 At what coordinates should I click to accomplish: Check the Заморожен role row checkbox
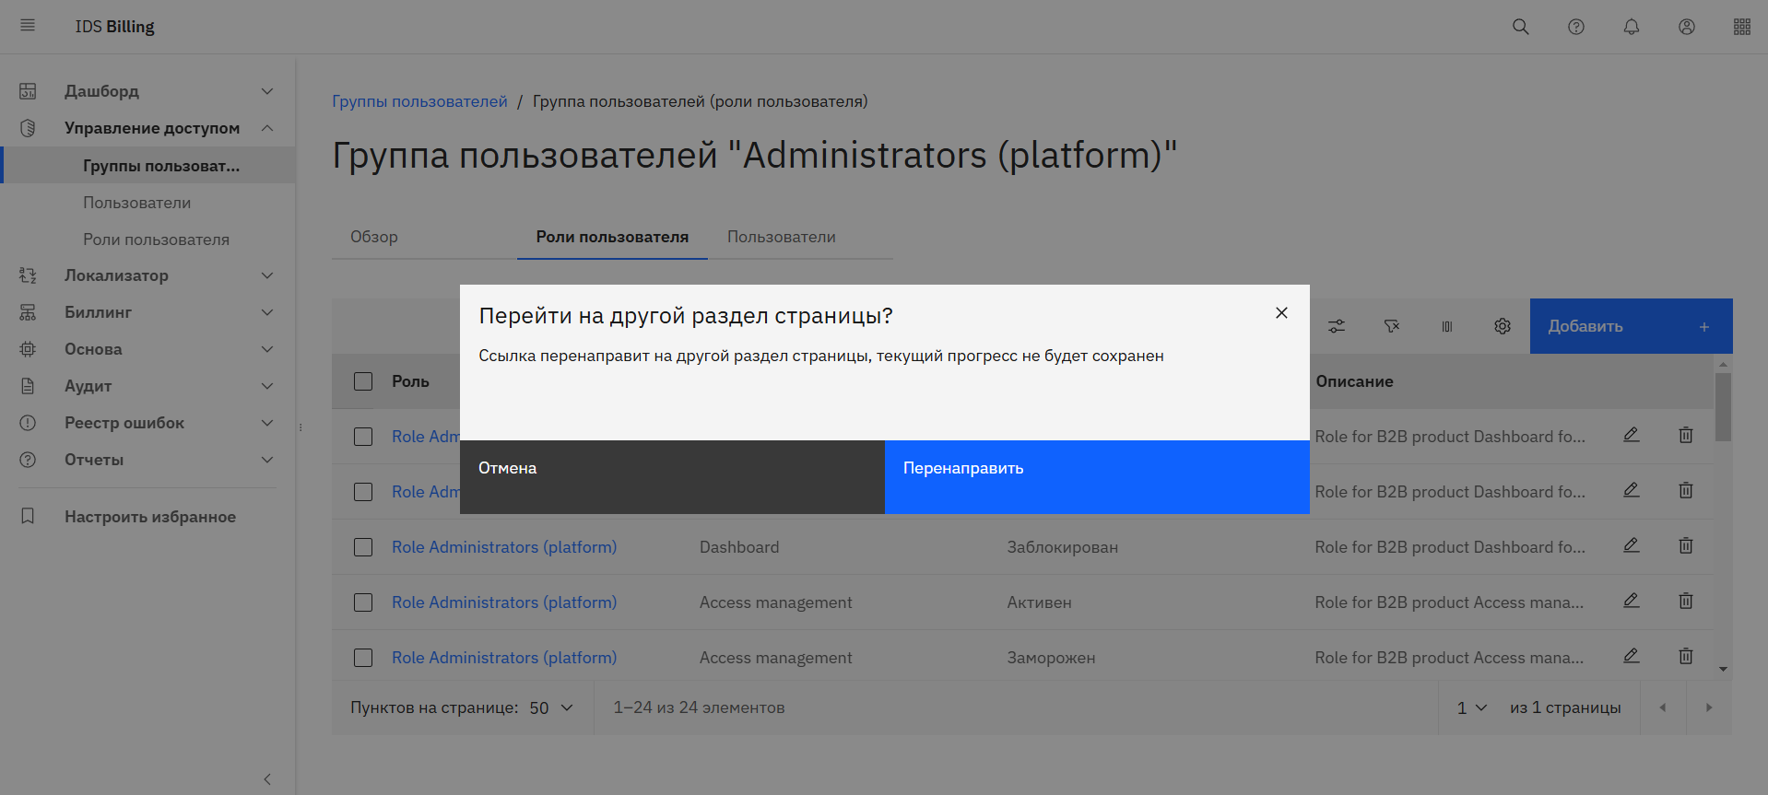coord(363,658)
